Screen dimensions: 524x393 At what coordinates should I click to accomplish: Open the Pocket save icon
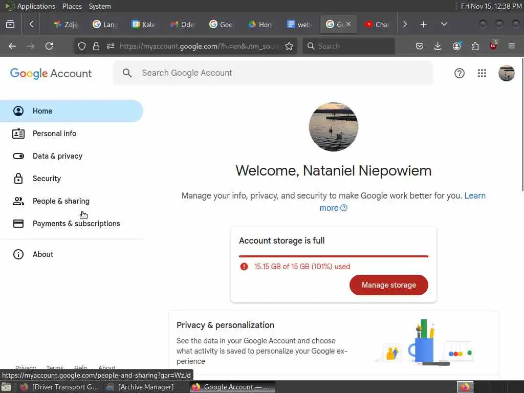420,46
